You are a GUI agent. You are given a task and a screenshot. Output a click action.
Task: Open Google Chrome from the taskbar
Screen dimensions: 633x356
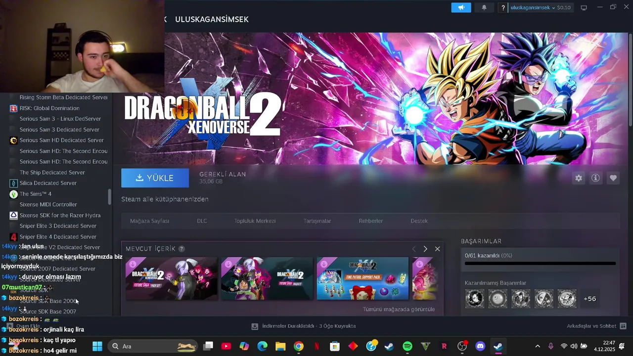tap(298, 346)
